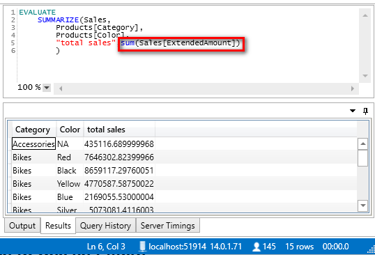Select the Results tab

pos(58,225)
